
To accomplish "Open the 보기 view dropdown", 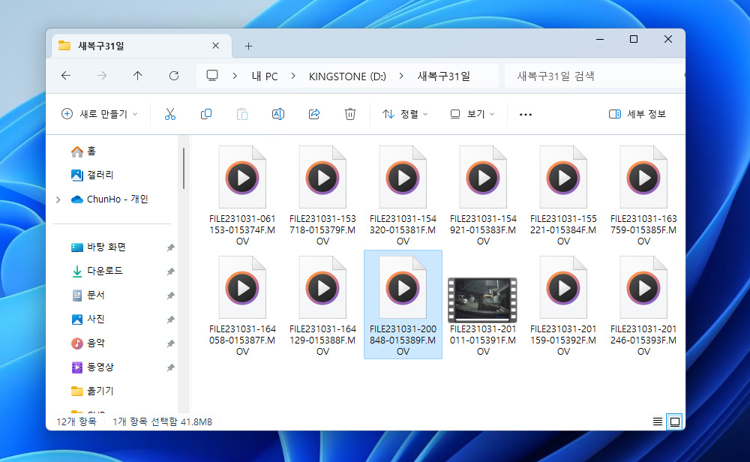I will (x=472, y=114).
